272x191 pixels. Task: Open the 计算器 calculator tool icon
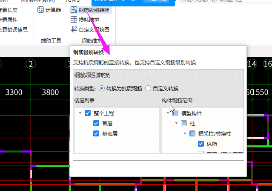point(40,10)
